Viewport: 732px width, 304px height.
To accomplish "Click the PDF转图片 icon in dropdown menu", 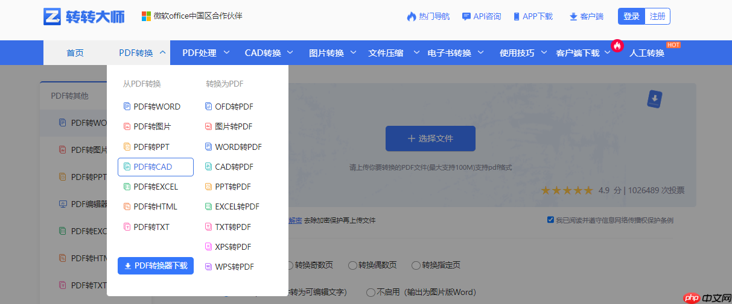I will pyautogui.click(x=127, y=126).
